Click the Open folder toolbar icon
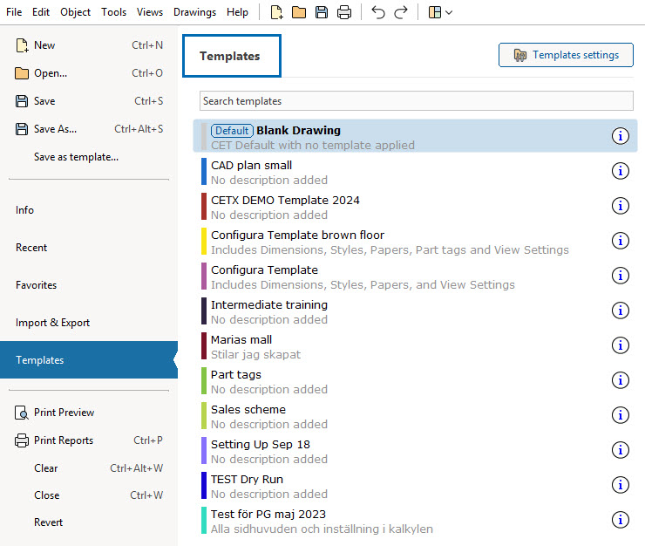The width and height of the screenshot is (645, 546). click(299, 12)
